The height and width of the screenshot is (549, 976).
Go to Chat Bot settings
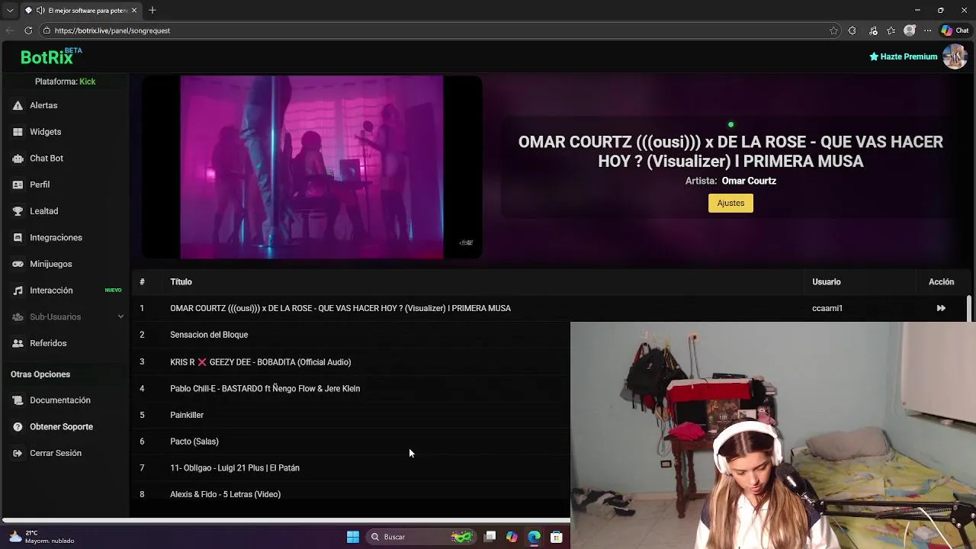tap(46, 158)
